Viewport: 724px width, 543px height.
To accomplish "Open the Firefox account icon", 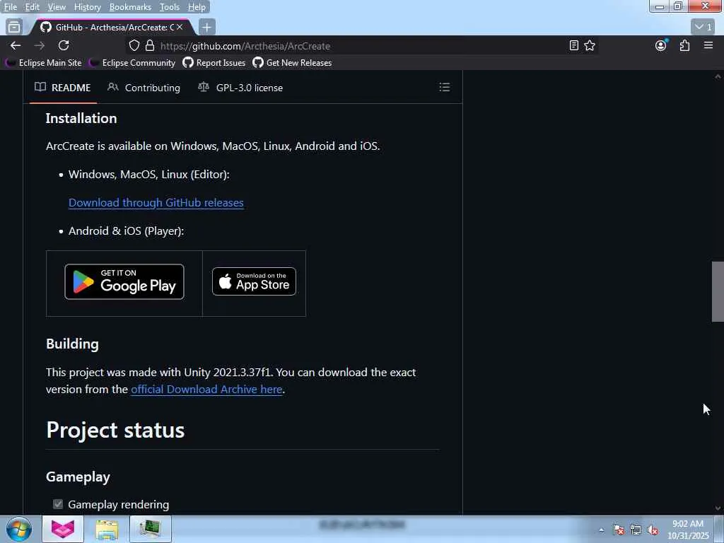I will click(x=661, y=45).
